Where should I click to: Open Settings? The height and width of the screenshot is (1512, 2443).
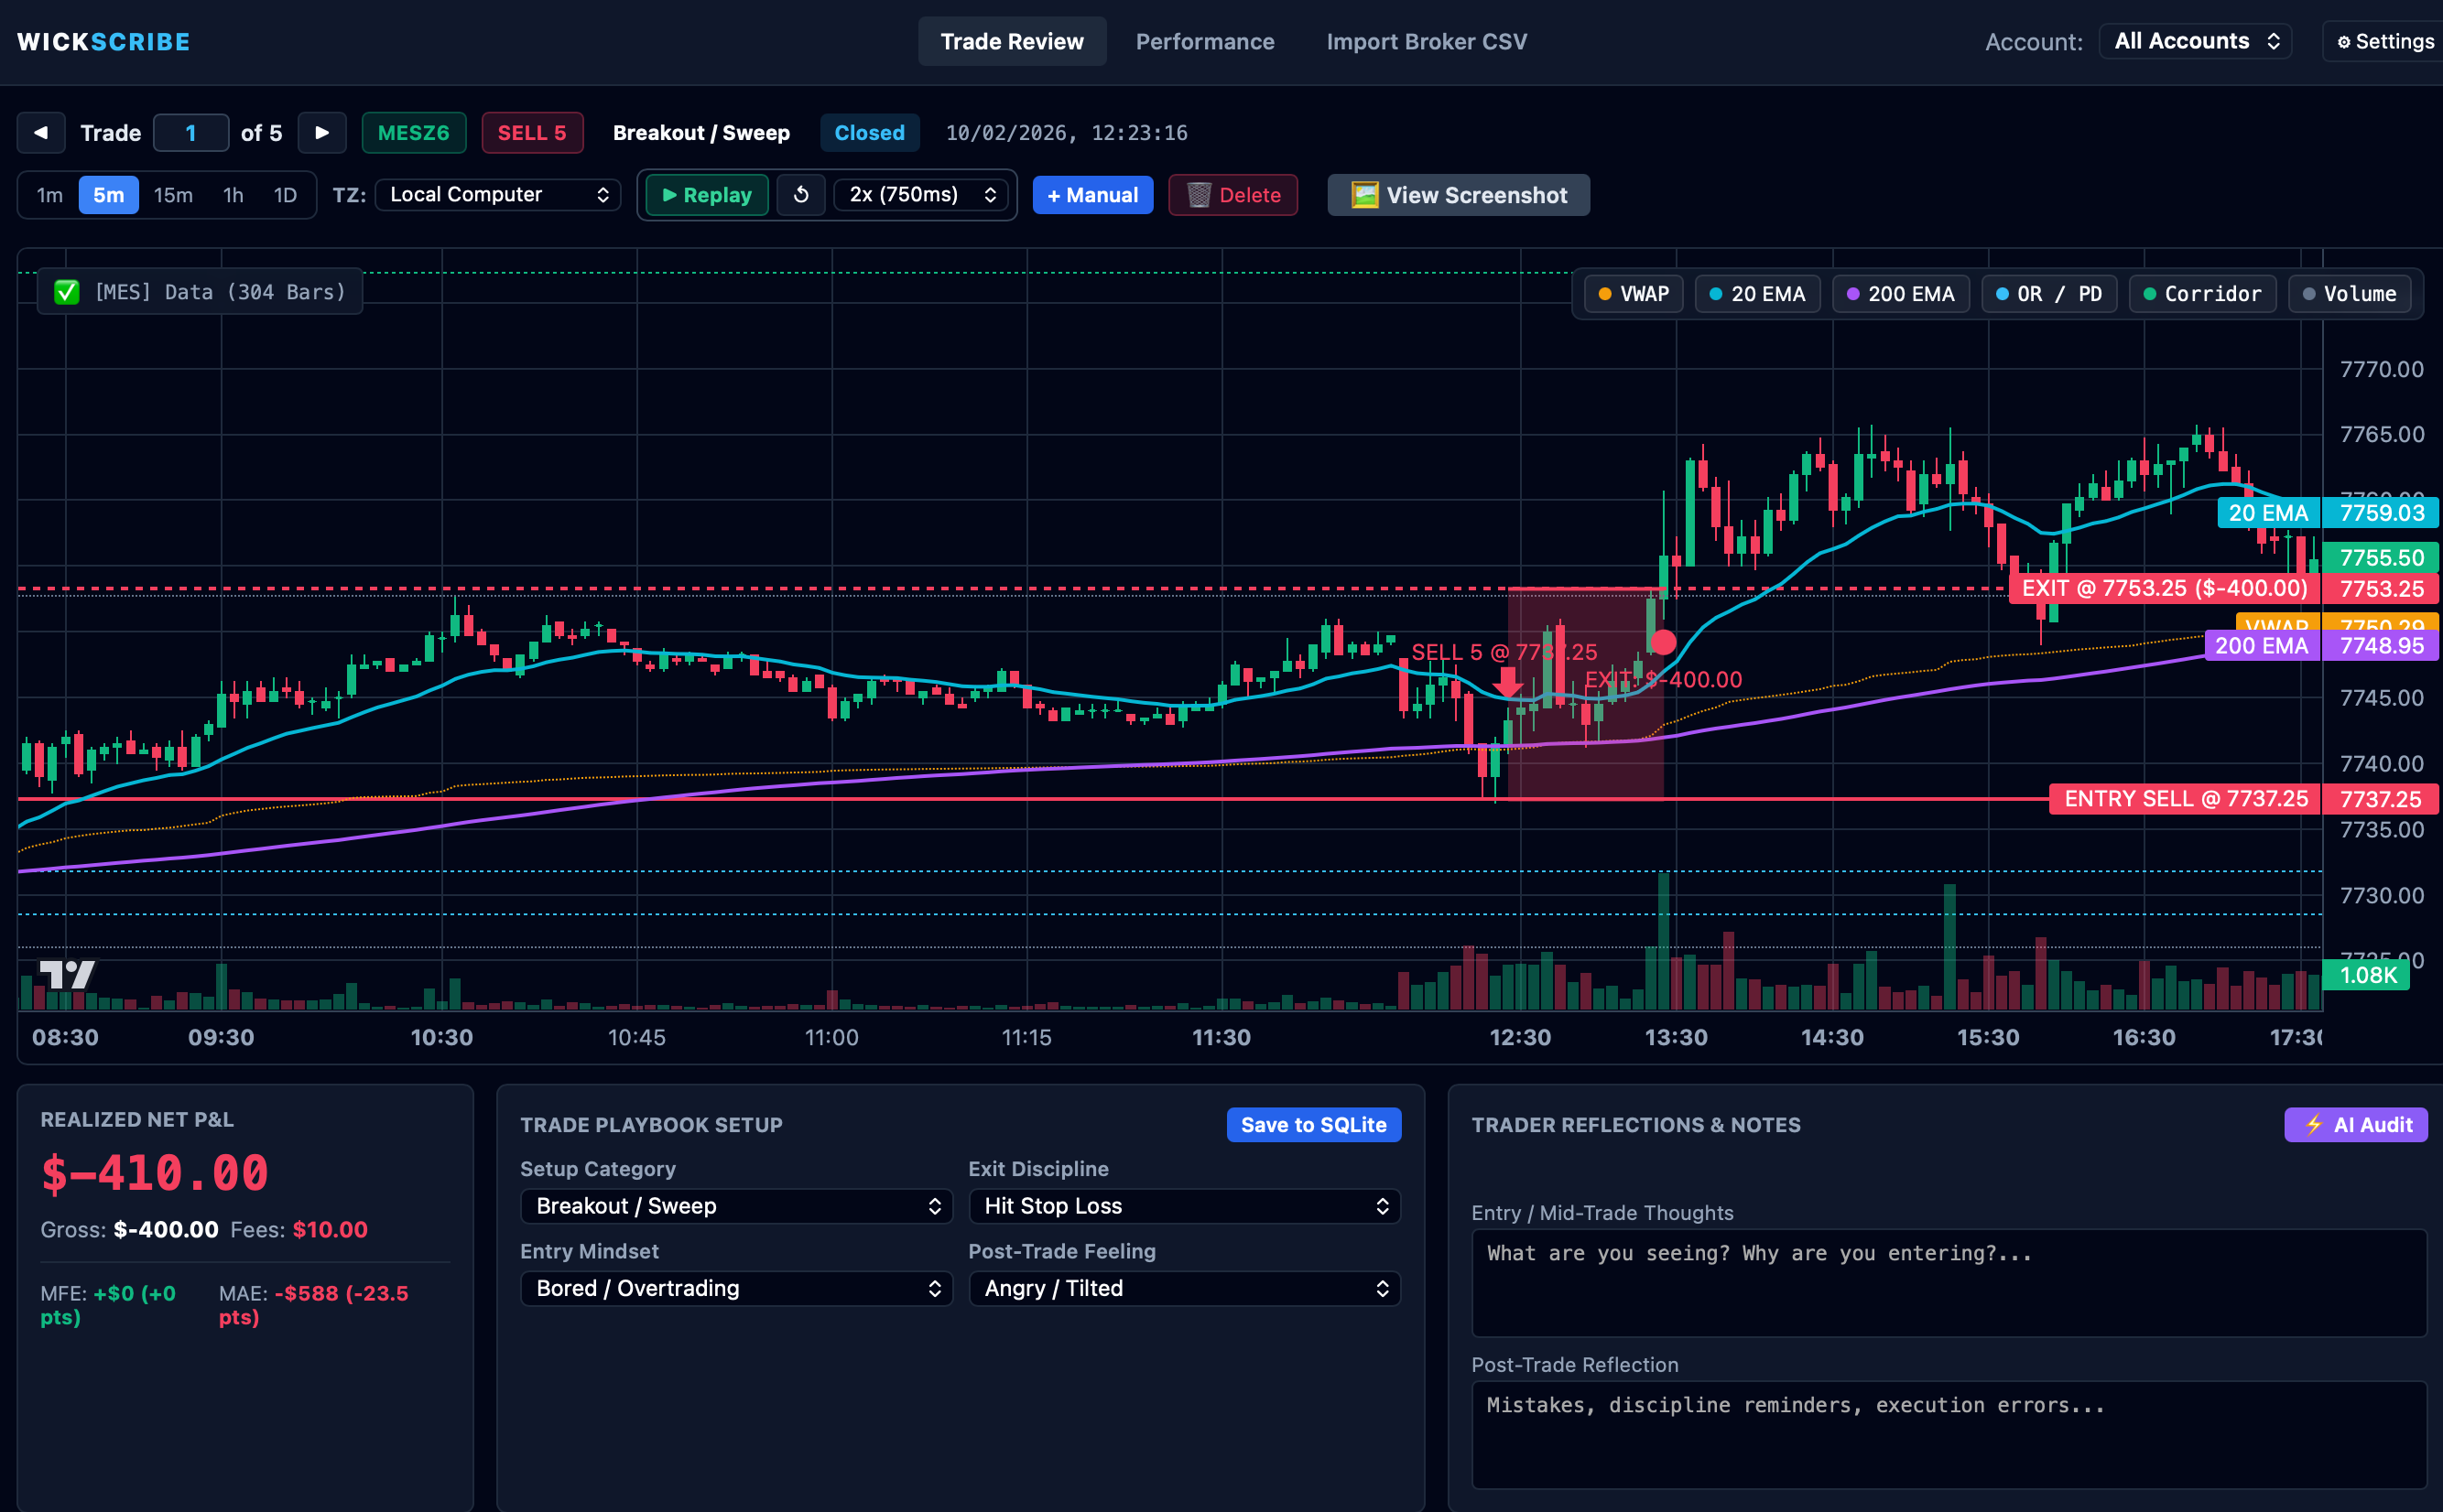tap(2384, 41)
